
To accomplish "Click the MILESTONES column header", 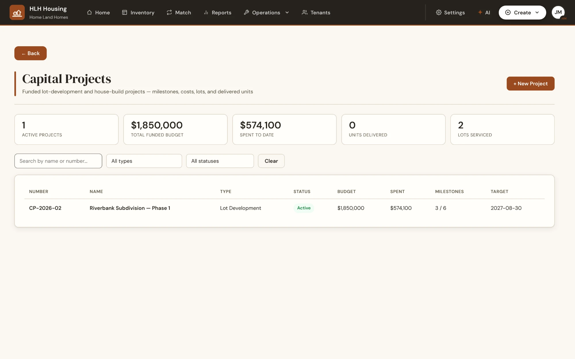I will tap(449, 192).
